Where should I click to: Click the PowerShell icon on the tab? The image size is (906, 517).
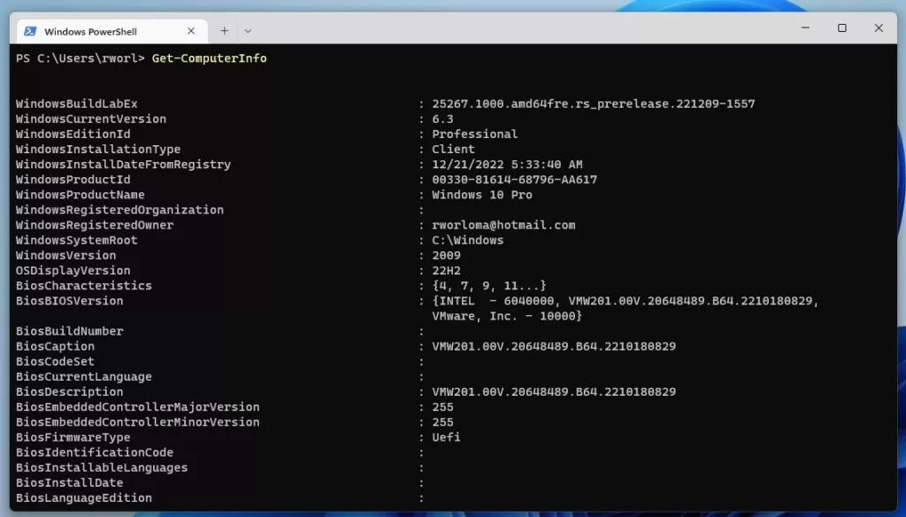pyautogui.click(x=30, y=31)
